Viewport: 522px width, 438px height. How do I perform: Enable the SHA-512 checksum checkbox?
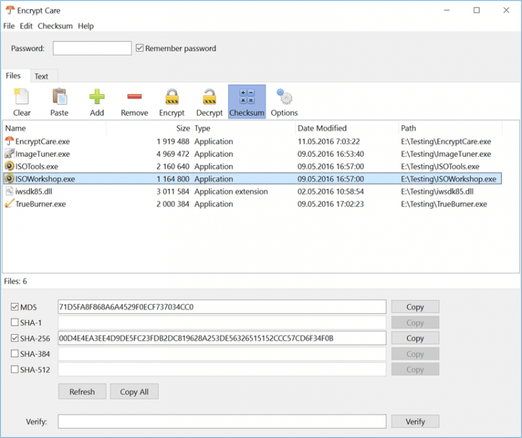coord(15,370)
